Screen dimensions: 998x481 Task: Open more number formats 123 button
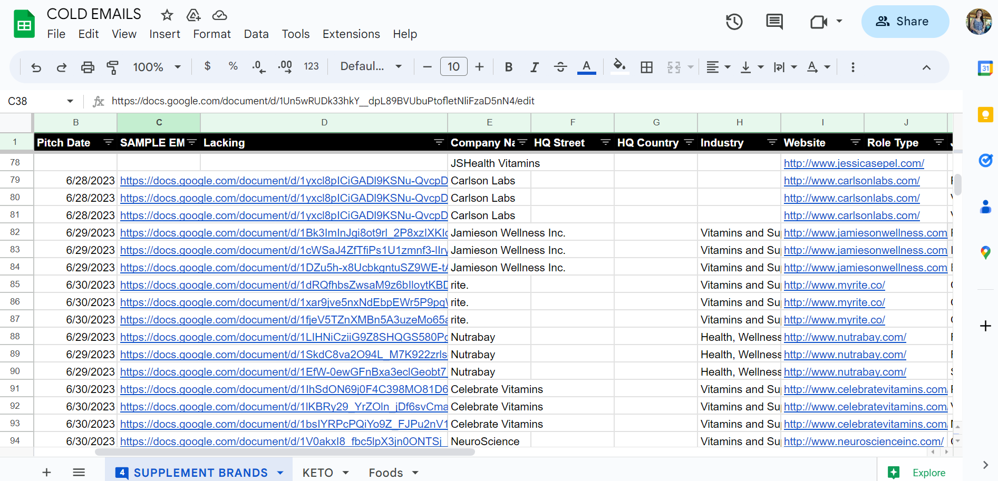click(x=311, y=66)
